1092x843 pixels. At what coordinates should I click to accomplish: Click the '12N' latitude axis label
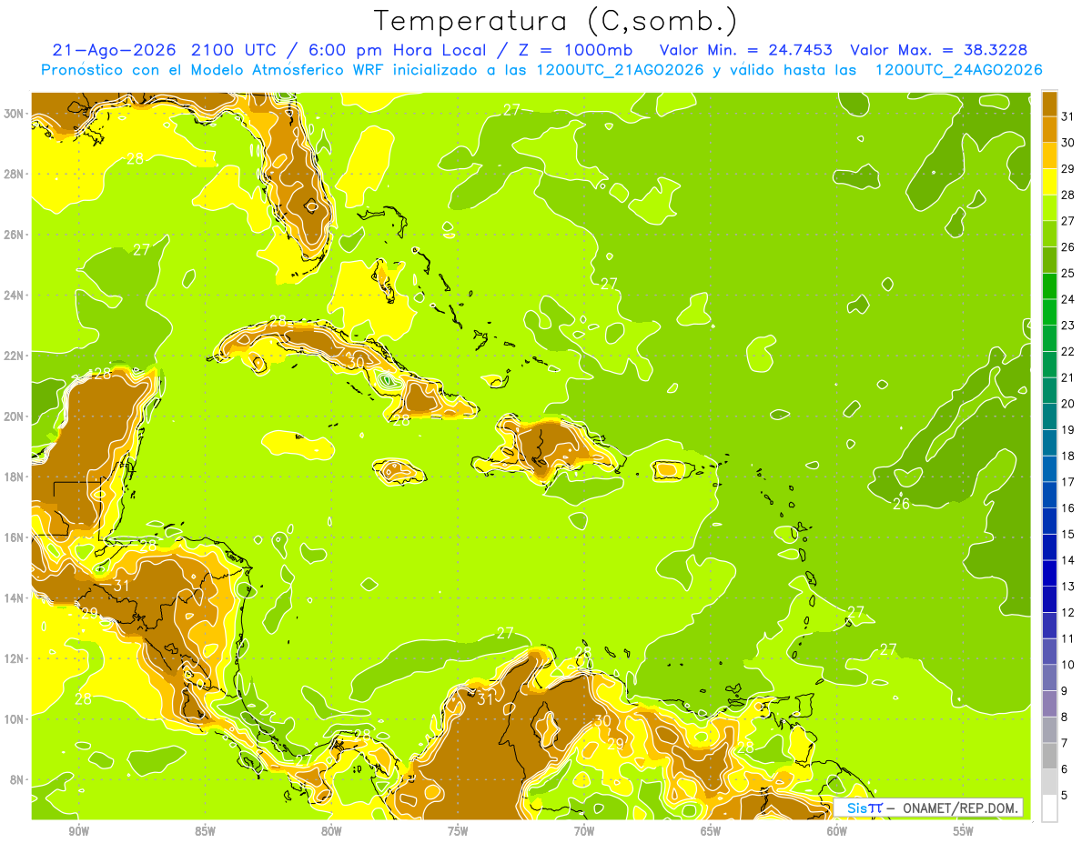[x=15, y=658]
